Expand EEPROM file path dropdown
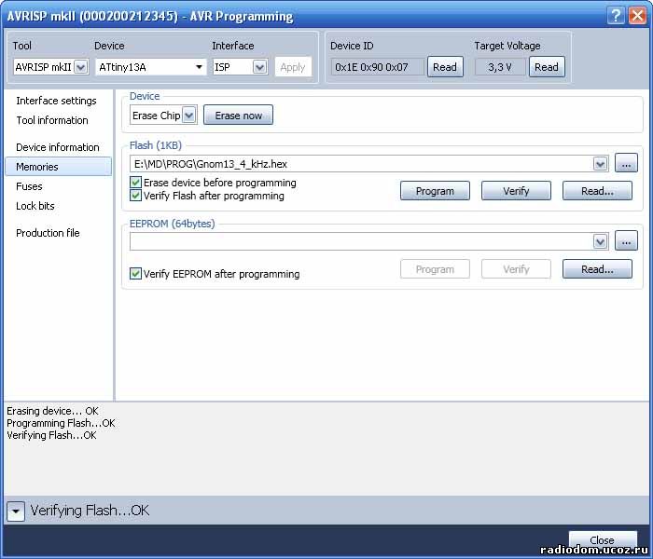Image resolution: width=653 pixels, height=559 pixels. 600,241
